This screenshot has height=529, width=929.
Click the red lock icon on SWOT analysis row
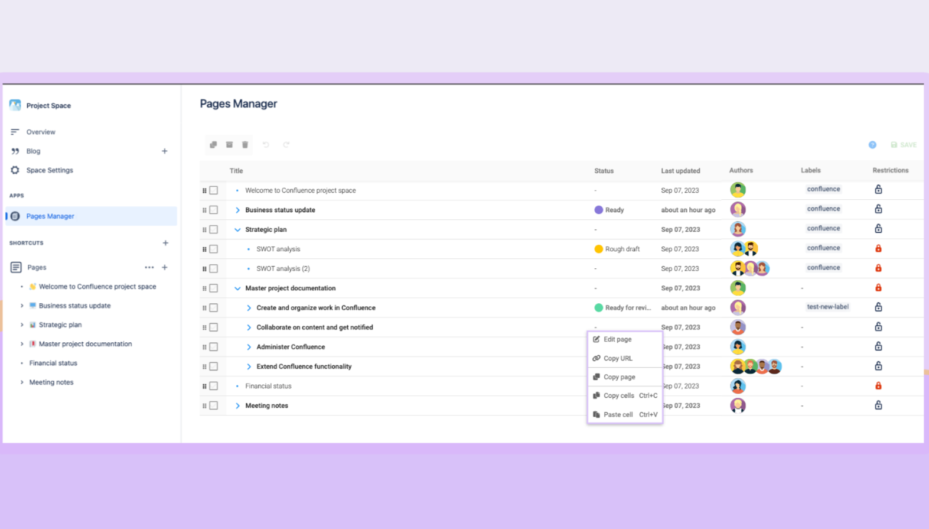[878, 248]
